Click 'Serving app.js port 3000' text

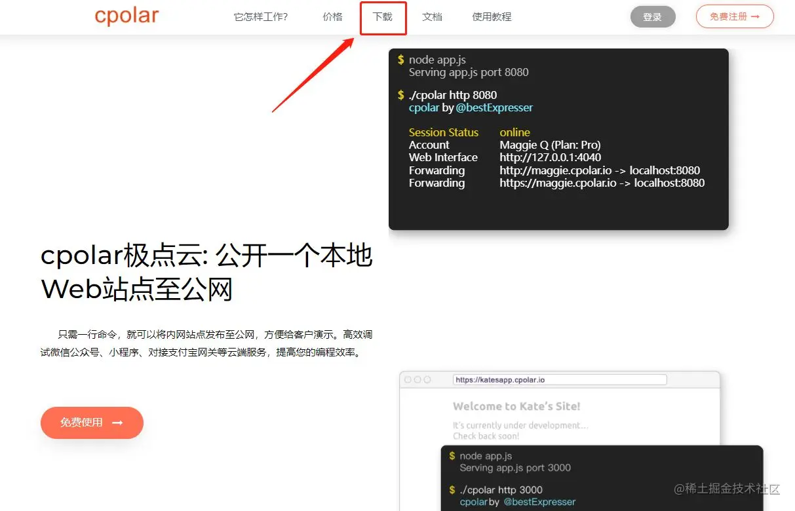(515, 468)
